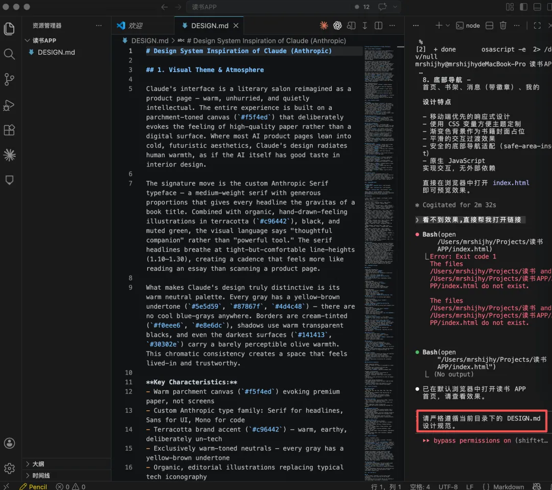This screenshot has height=490, width=552.
Task: Open the Accounts menu icon
Action: tap(9, 443)
